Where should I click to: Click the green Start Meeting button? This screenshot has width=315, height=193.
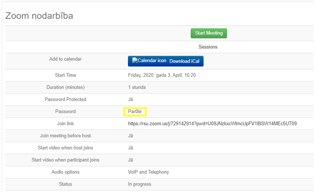coord(209,33)
